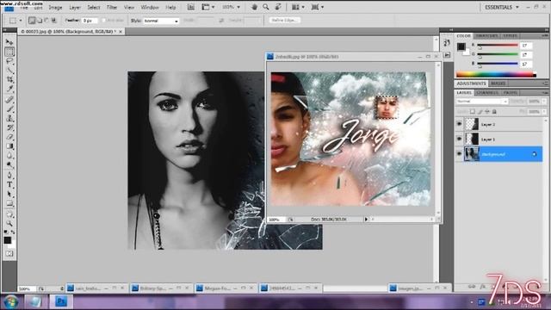Choose Subtract from selection mode
This screenshot has height=310, width=551.
(46, 21)
